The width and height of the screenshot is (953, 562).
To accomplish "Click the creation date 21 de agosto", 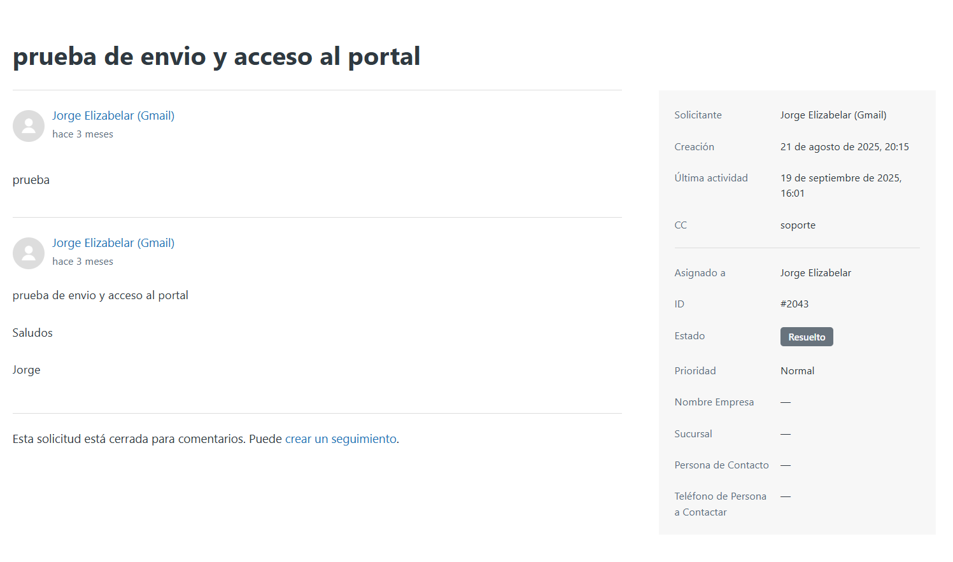I will click(x=844, y=147).
